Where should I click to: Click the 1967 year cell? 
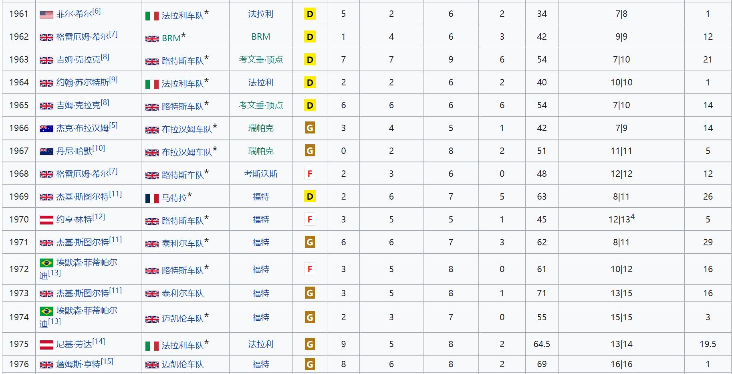(19, 151)
